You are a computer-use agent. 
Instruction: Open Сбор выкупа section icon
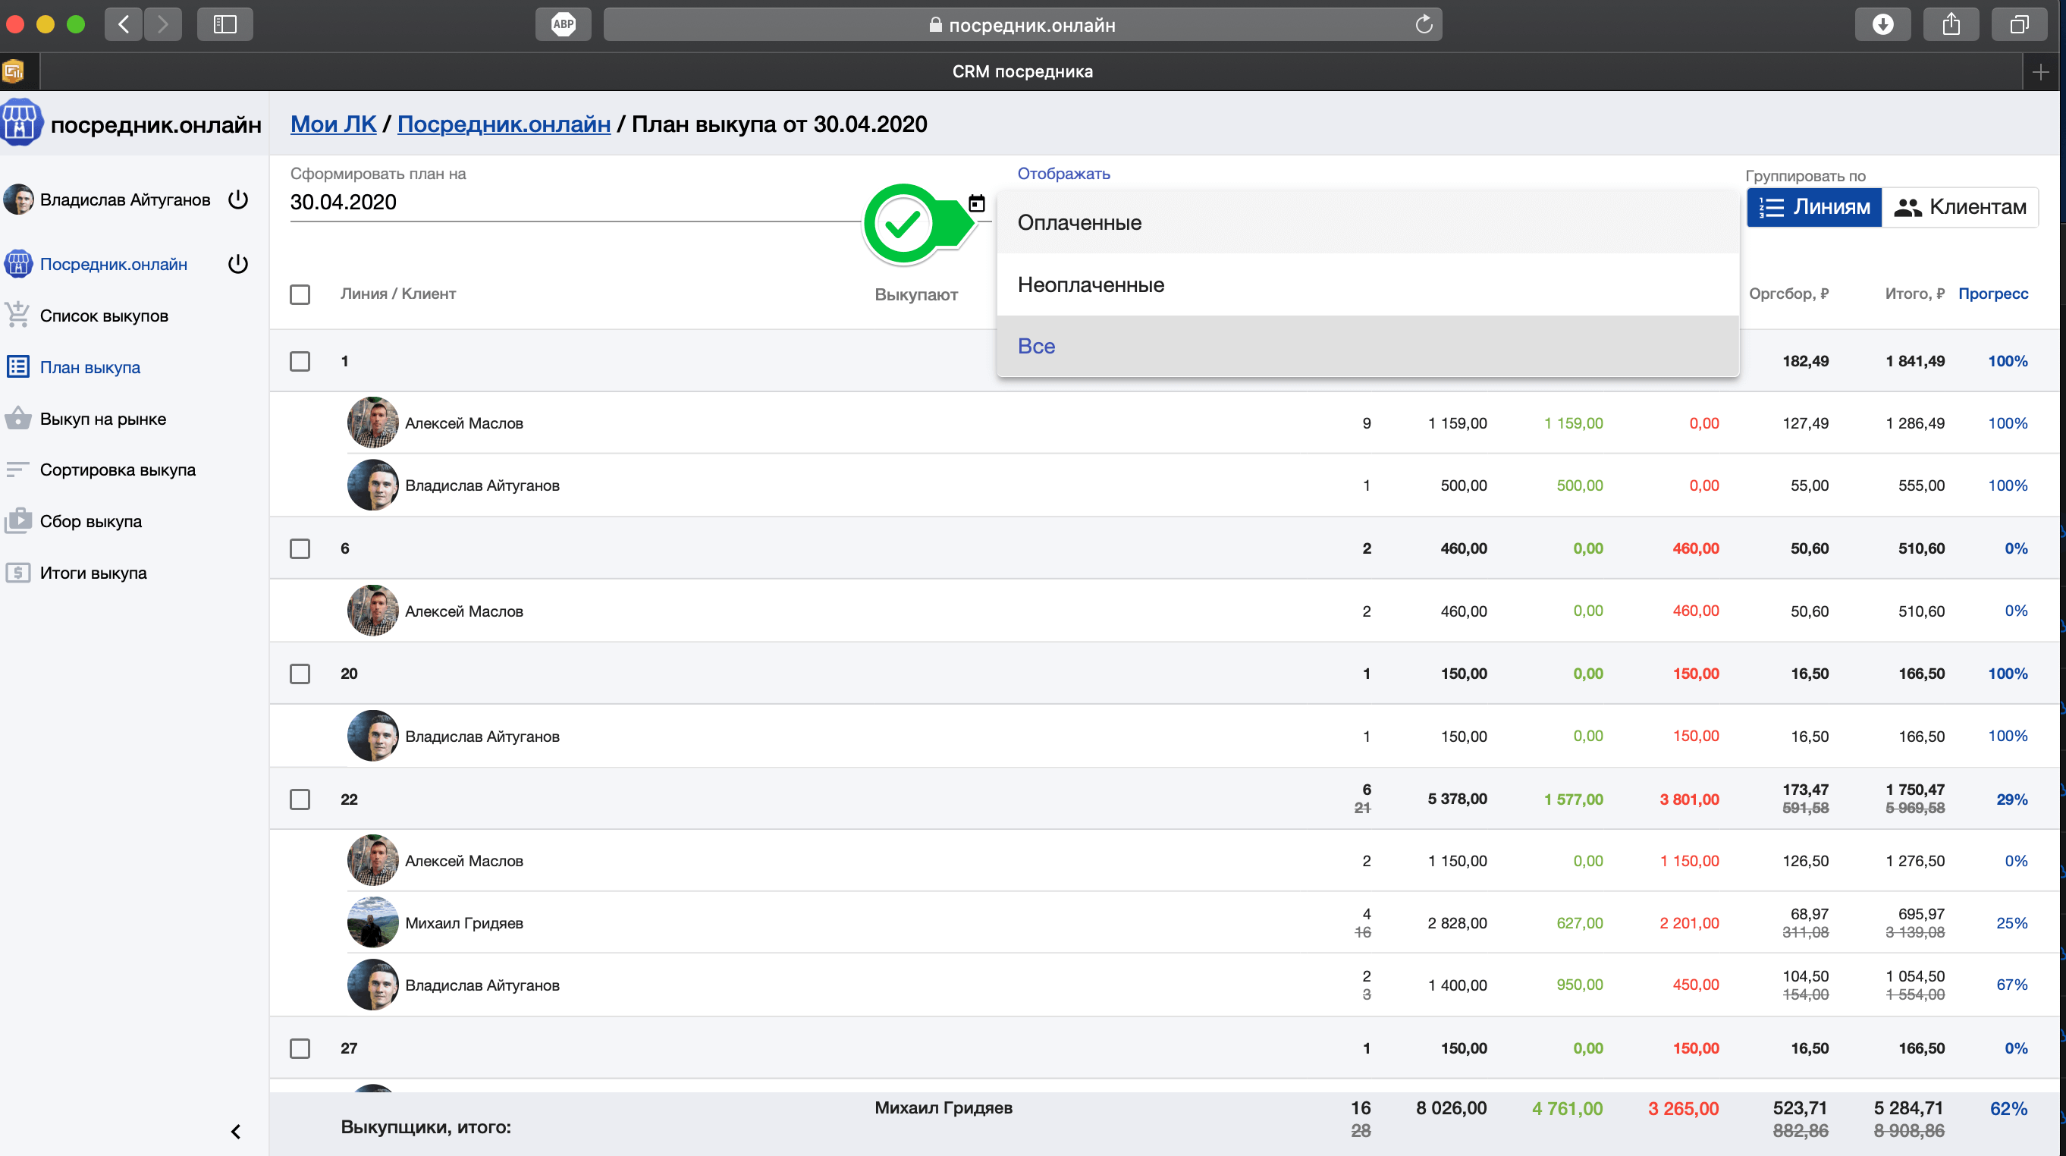(x=17, y=521)
